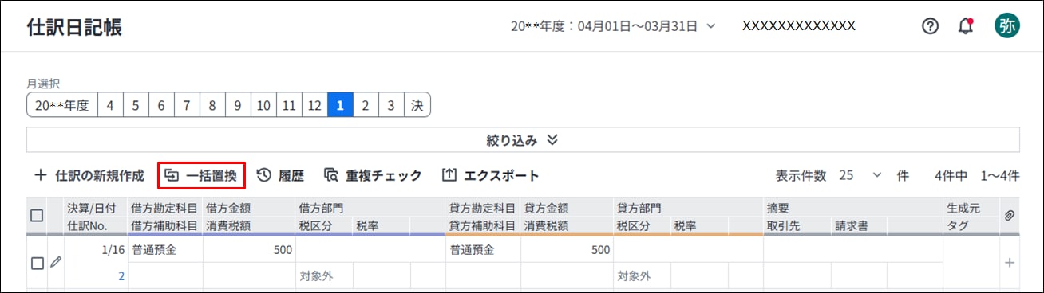Click the 借方部門 column header
The height and width of the screenshot is (293, 1044).
(x=321, y=209)
